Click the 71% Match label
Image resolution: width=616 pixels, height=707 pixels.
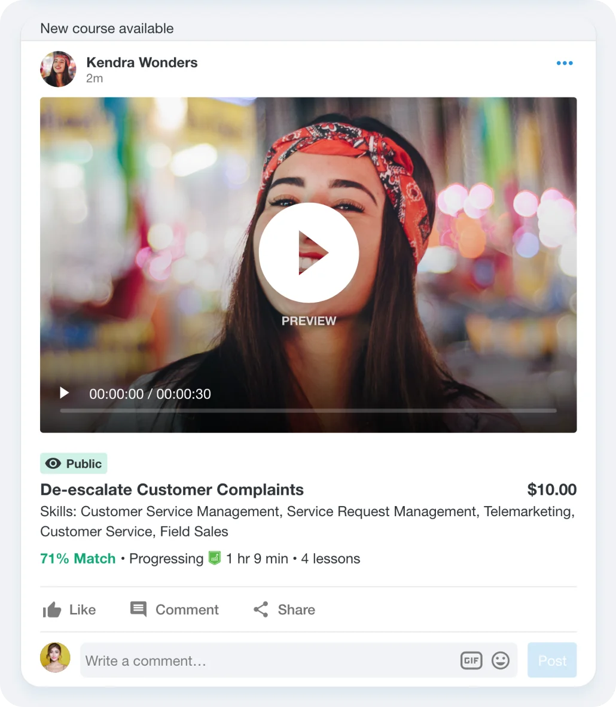(x=78, y=559)
